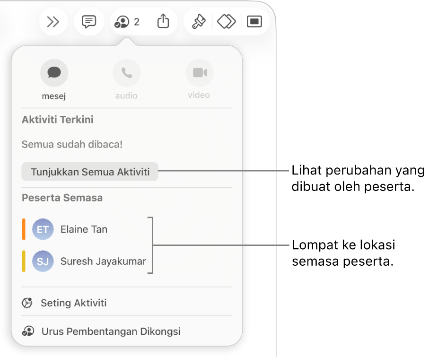Click the orange color bar beside Elaine Tan

[24, 229]
